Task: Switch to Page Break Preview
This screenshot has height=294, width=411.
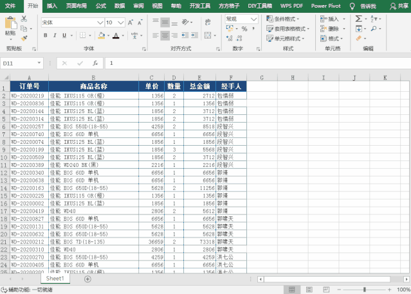Action: click(x=326, y=290)
